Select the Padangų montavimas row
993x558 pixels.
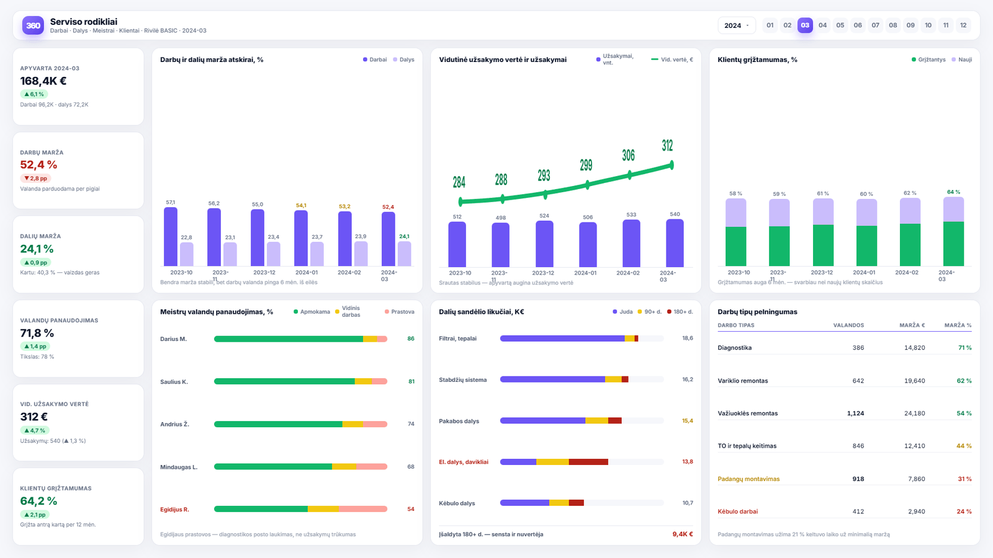point(845,479)
